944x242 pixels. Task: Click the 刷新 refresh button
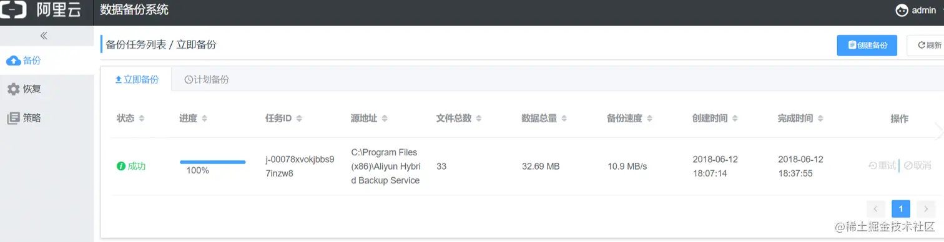[x=928, y=45]
